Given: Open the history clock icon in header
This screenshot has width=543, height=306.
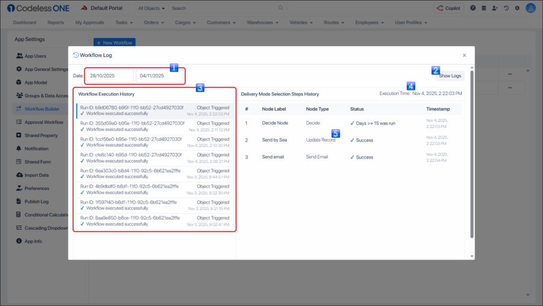Looking at the screenshot, I should [506, 8].
